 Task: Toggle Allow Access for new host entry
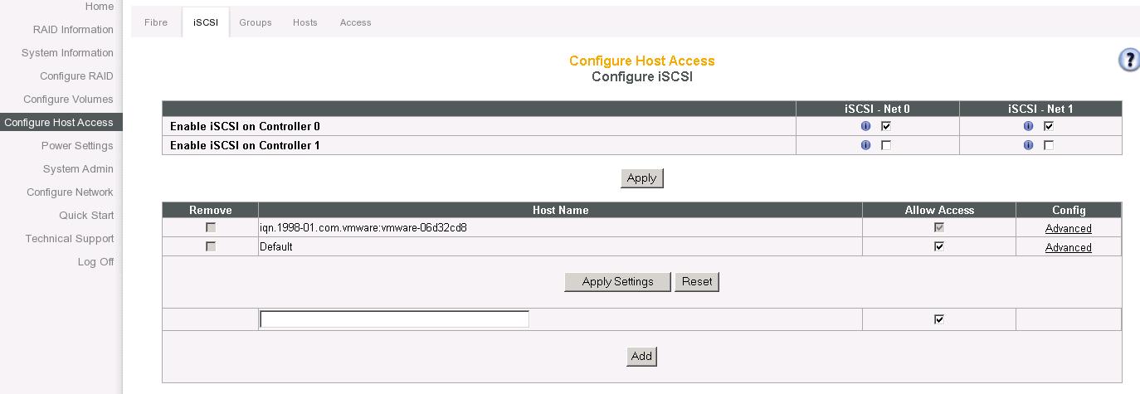(x=939, y=319)
